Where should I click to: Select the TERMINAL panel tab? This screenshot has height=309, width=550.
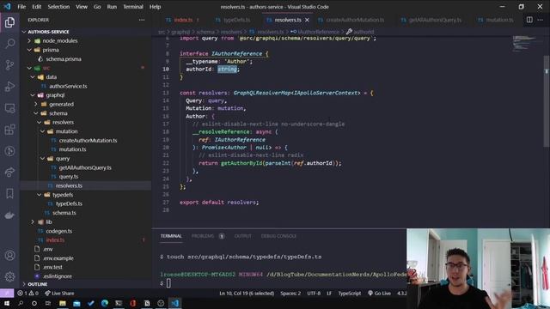(x=171, y=236)
